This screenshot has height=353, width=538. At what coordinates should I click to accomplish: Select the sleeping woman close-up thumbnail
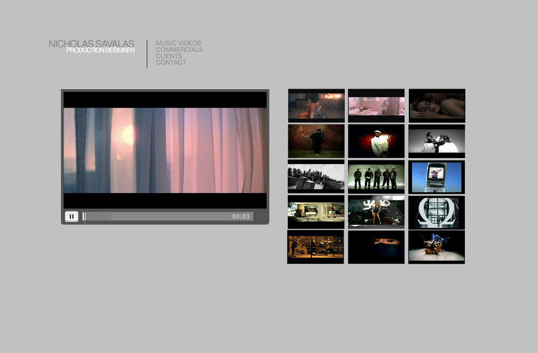point(437,106)
